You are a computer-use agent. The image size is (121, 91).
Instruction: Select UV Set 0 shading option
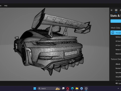pyautogui.click(x=118, y=41)
